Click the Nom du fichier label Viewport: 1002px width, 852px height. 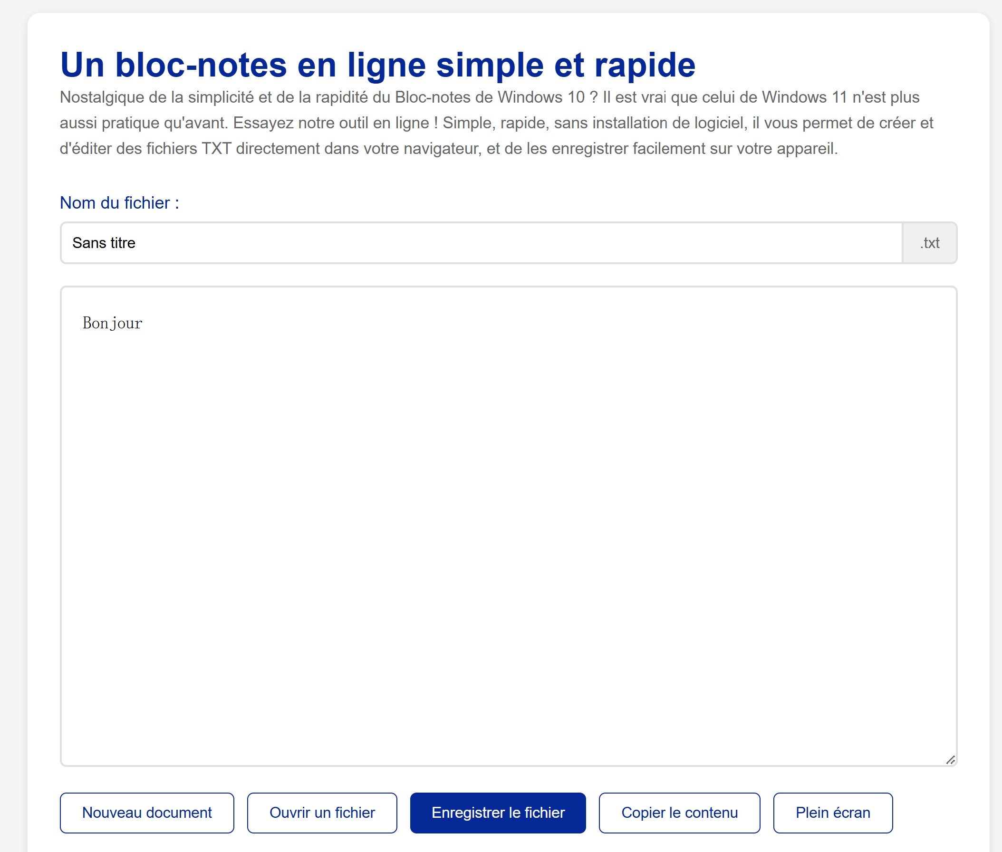119,203
